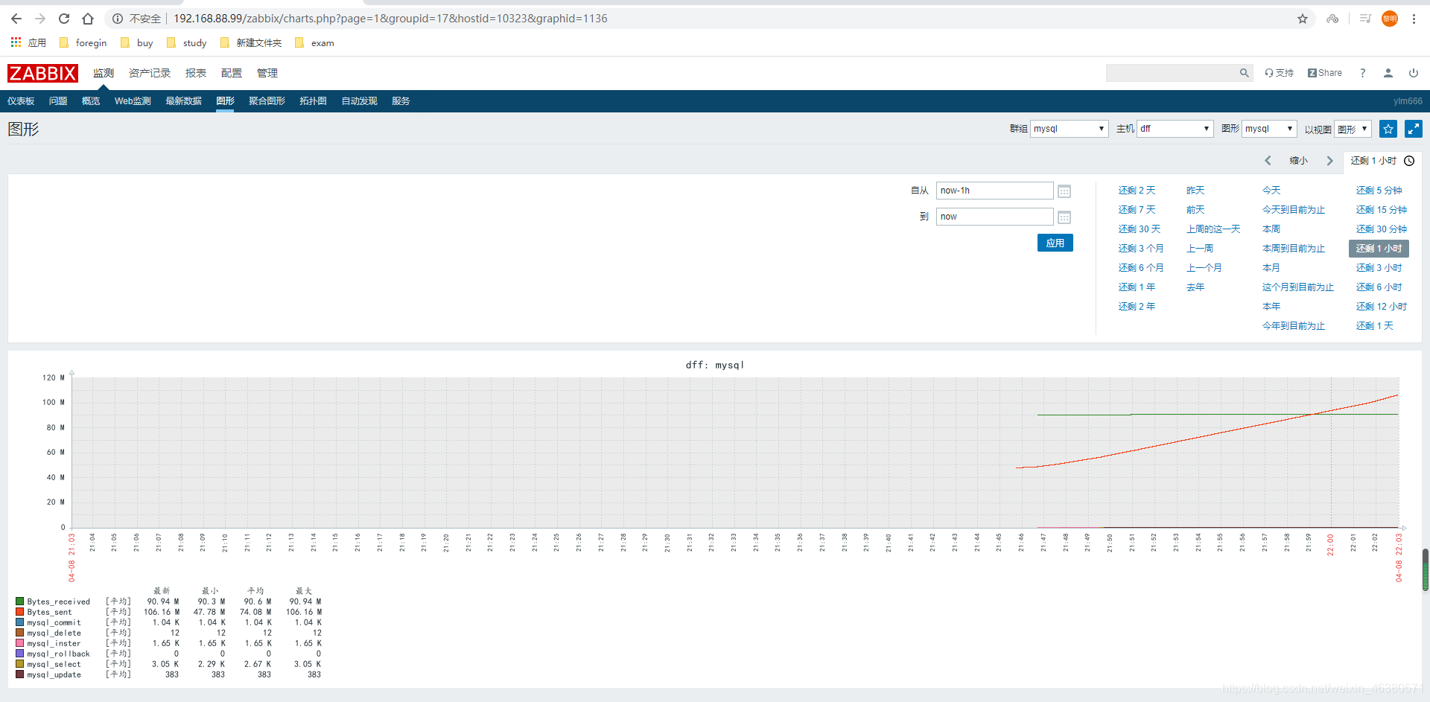The image size is (1430, 702).
Task: Click the logout power icon
Action: pos(1414,73)
